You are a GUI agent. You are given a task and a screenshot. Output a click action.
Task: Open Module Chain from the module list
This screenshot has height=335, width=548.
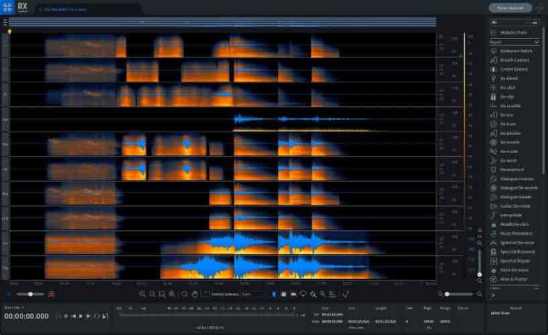512,33
